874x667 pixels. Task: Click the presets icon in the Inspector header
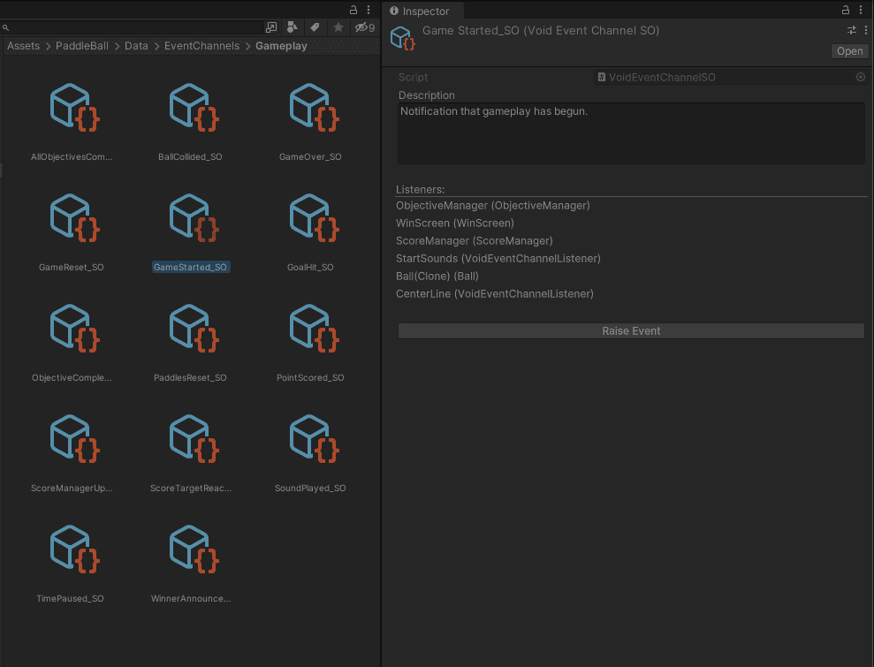851,29
